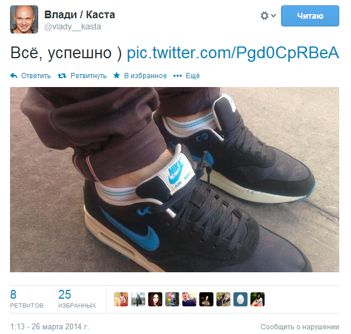Click the egg default avatar
This screenshot has width=351, height=334.
(240, 299)
